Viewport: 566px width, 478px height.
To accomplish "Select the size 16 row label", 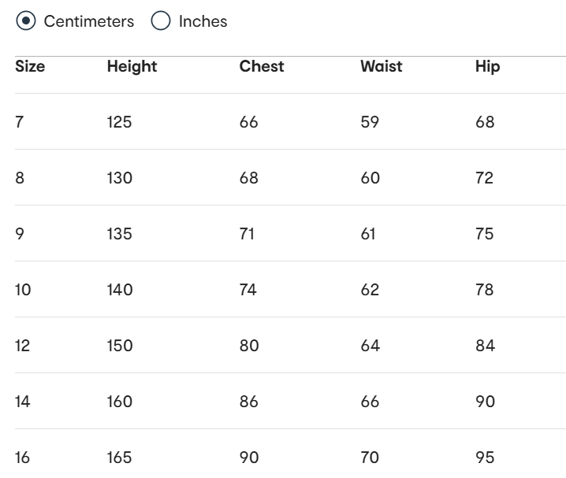I will point(23,458).
